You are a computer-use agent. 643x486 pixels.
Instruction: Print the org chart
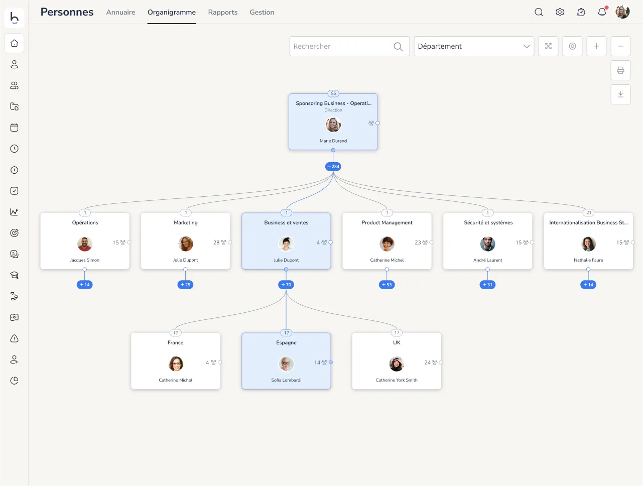[x=620, y=70]
